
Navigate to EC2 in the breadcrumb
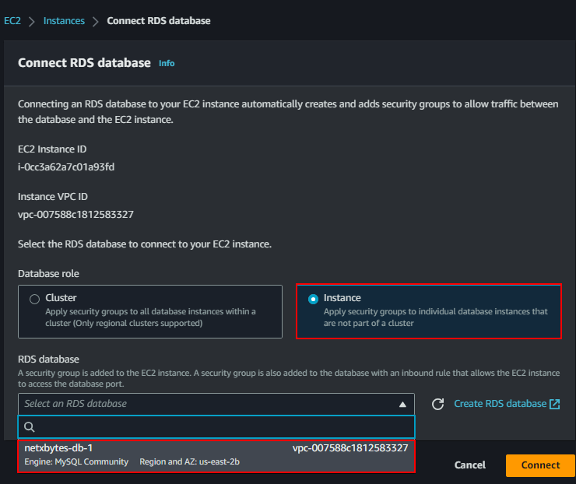point(12,21)
